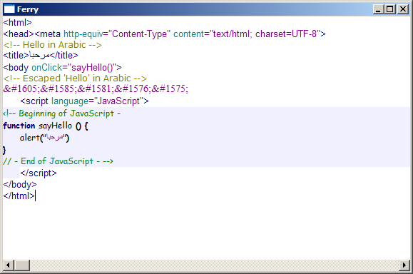Viewport: 413px width, 274px height.
Task: Click the Escaped 'Hello' in Arabic comment
Action: click(x=75, y=78)
